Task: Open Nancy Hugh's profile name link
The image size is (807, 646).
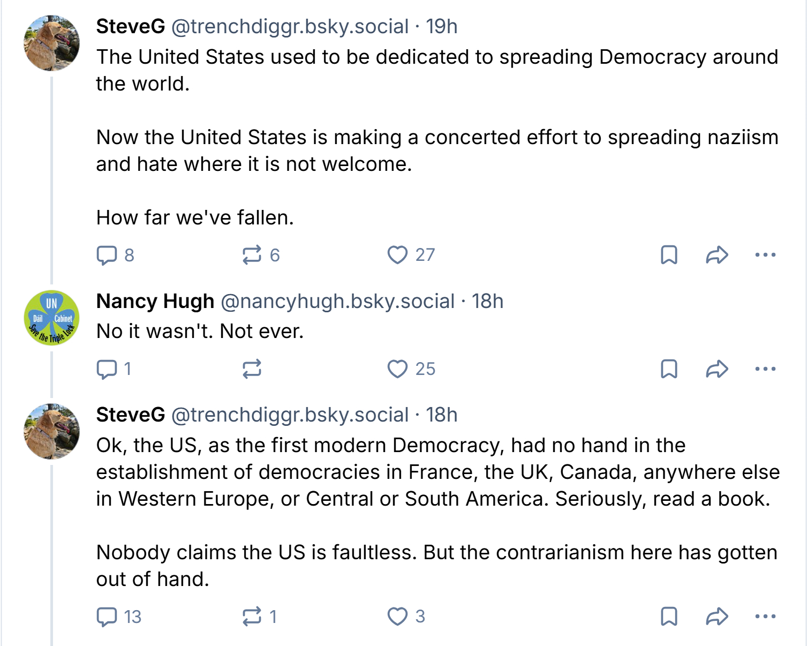Action: [x=155, y=302]
